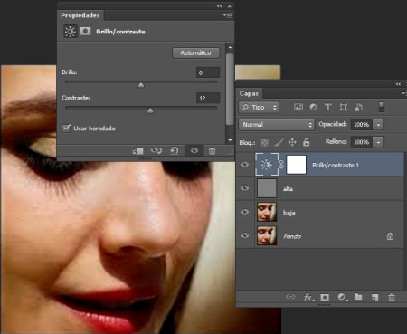This screenshot has width=407, height=334.
Task: Toggle adjustment visibility eye in Propiedades footer
Action: pyautogui.click(x=194, y=150)
